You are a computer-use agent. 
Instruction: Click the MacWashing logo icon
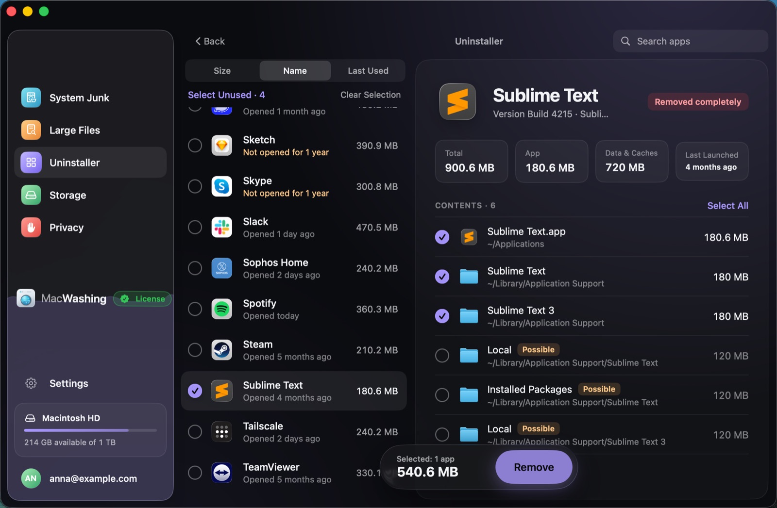pyautogui.click(x=26, y=298)
